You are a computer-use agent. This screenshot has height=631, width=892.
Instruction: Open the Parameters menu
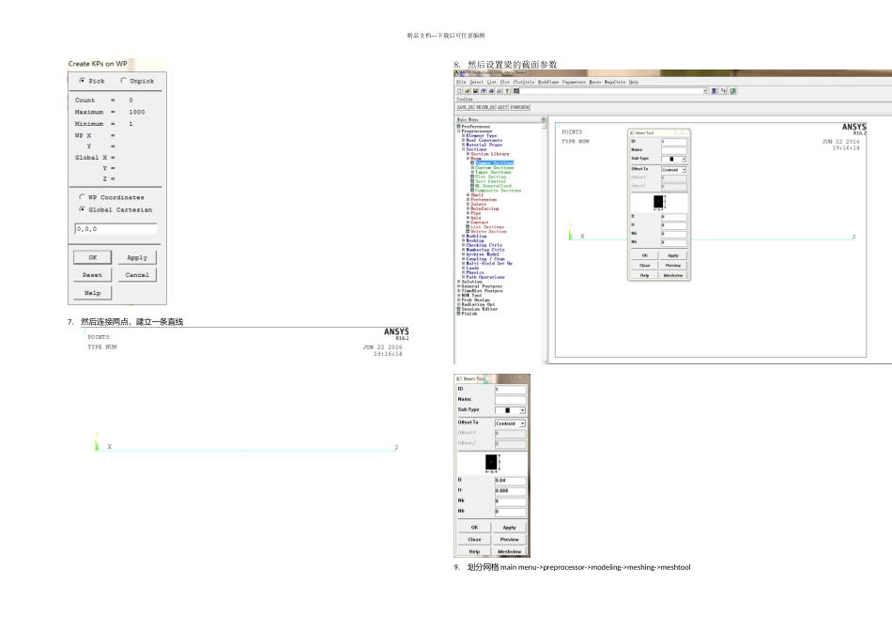[x=574, y=82]
